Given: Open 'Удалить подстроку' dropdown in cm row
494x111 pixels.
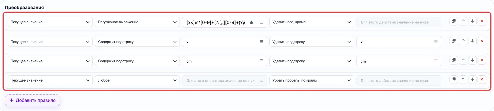Looking at the screenshot, I should (312, 61).
